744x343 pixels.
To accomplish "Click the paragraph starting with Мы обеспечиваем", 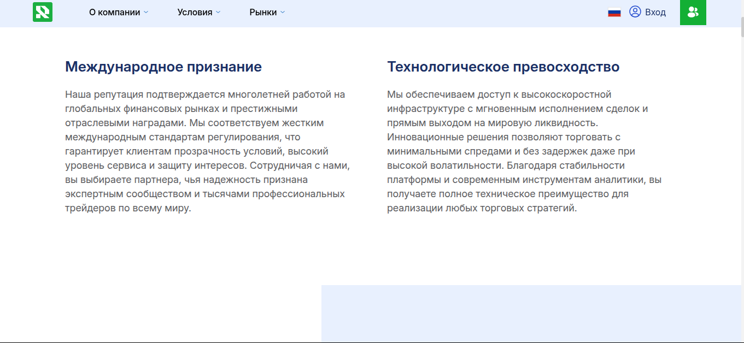I will [x=524, y=151].
